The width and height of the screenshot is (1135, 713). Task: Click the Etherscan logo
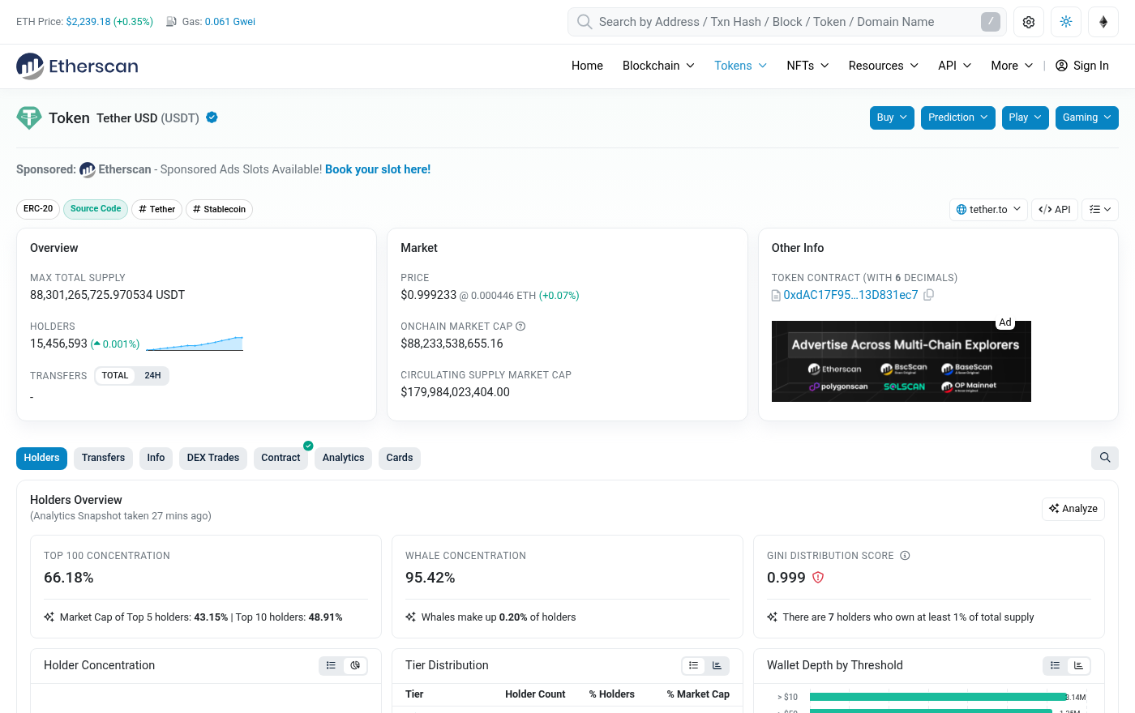77,66
